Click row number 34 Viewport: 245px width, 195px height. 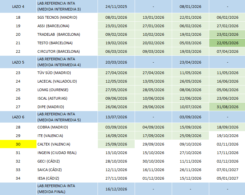(18, 178)
